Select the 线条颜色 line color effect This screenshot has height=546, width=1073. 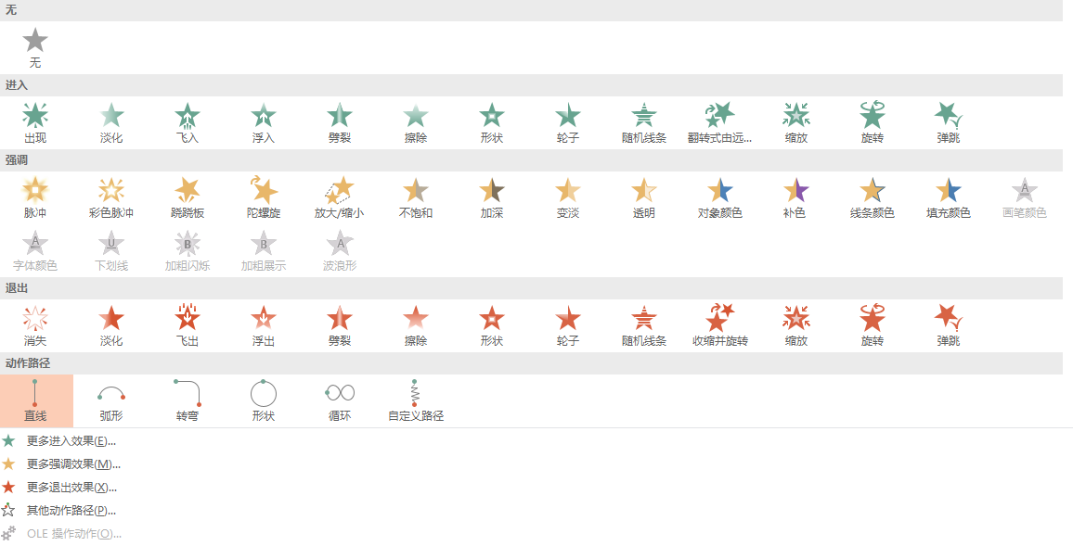[872, 198]
